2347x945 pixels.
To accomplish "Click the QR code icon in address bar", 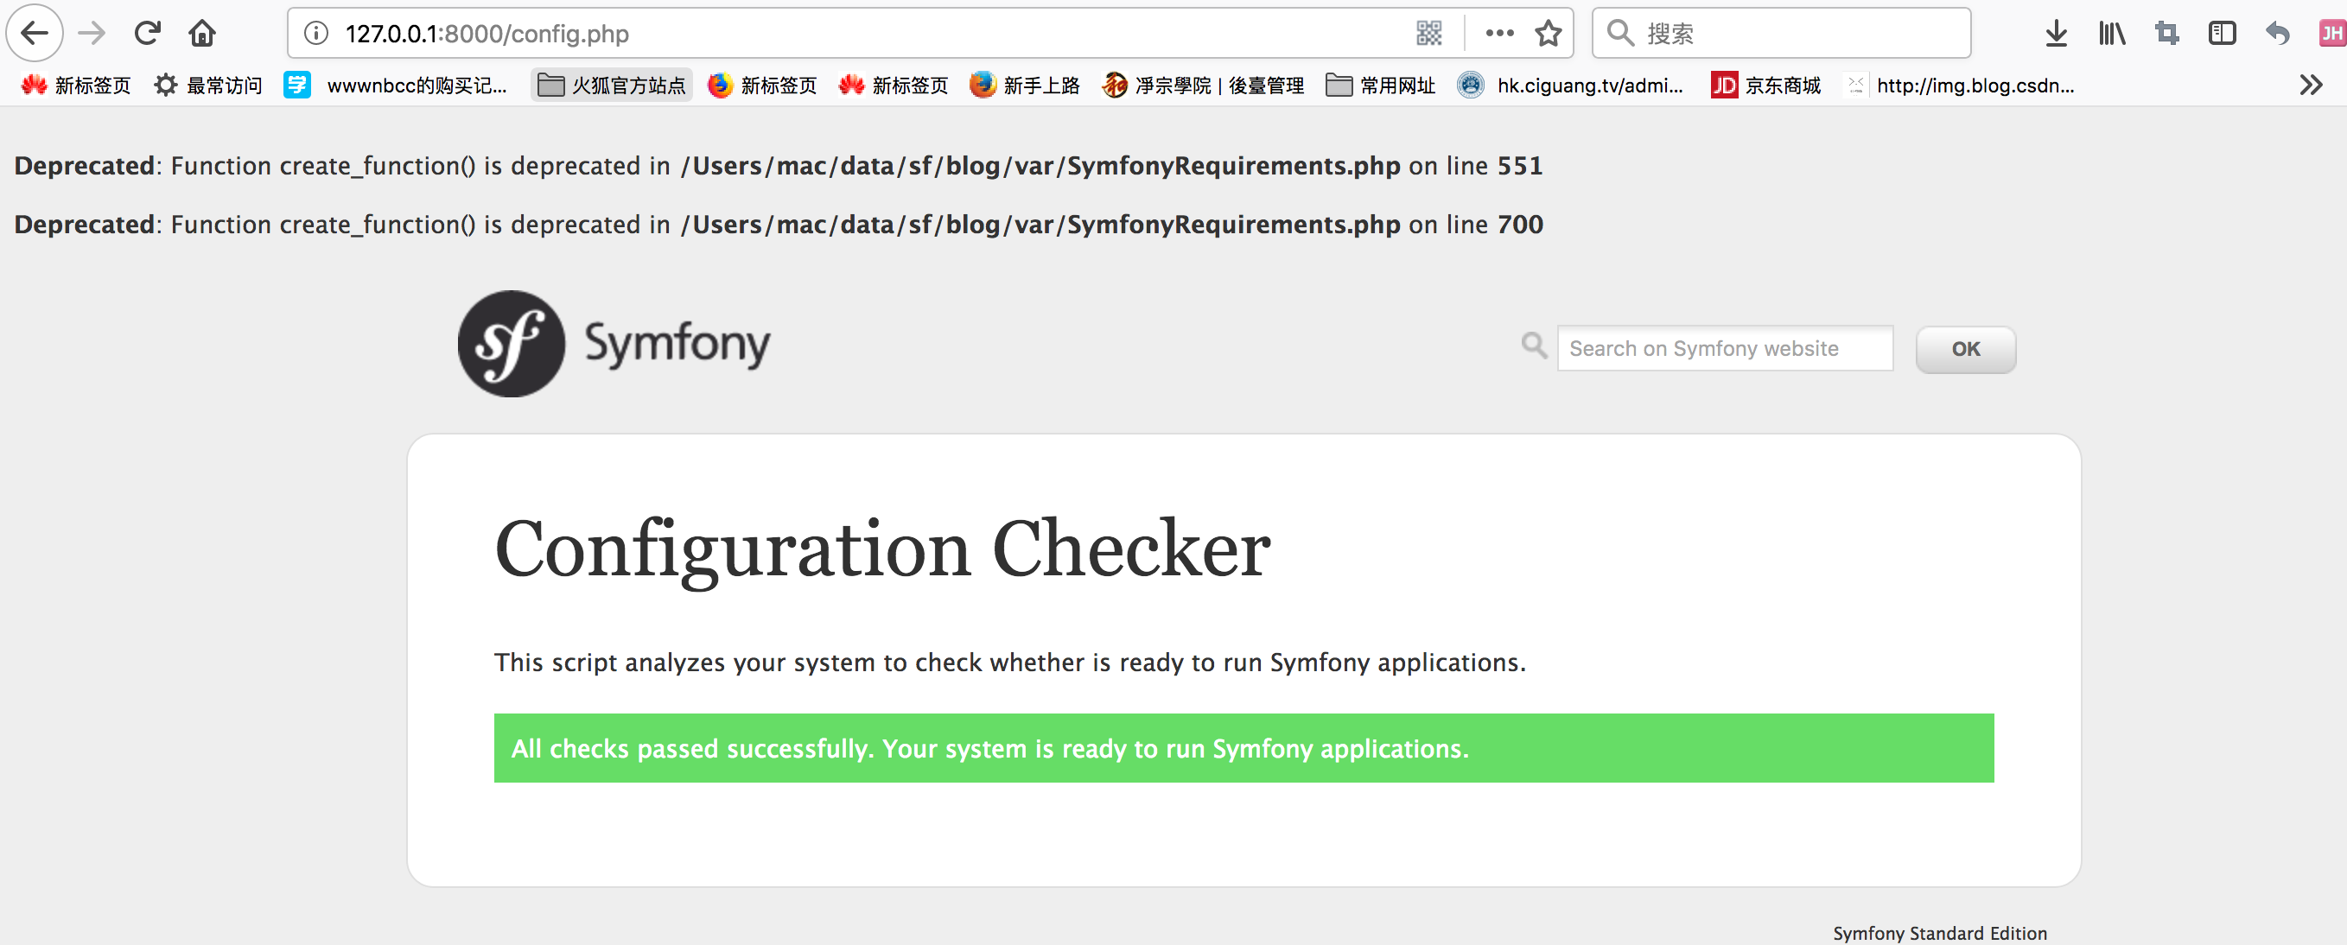I will pos(1428,34).
